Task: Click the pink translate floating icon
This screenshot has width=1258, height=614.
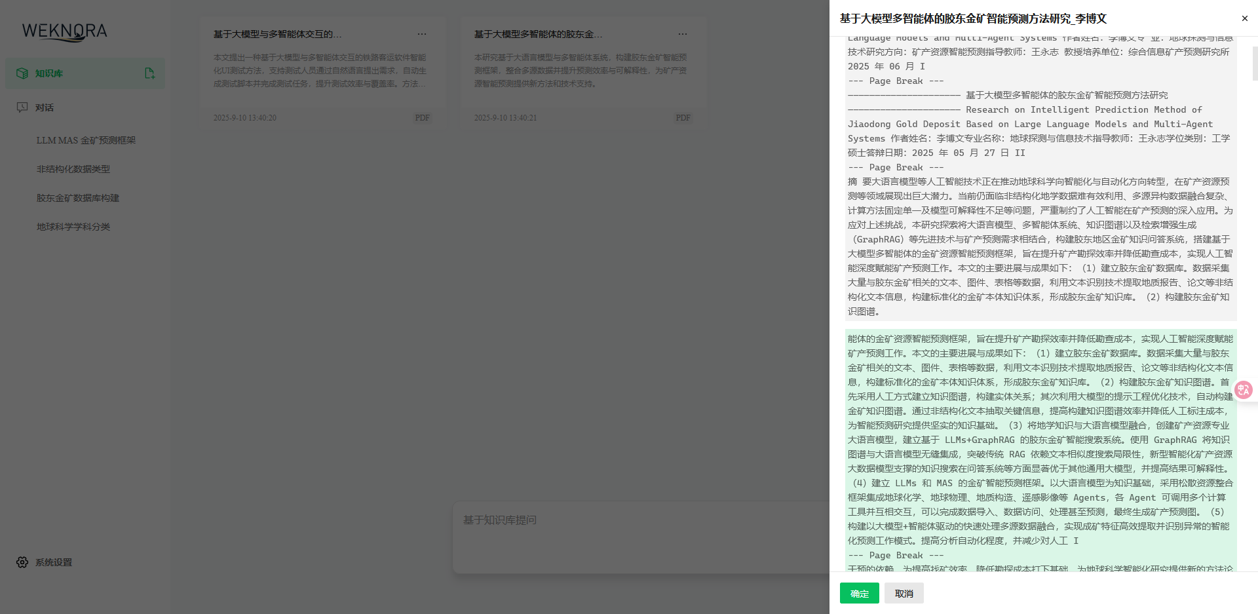Action: tap(1243, 390)
